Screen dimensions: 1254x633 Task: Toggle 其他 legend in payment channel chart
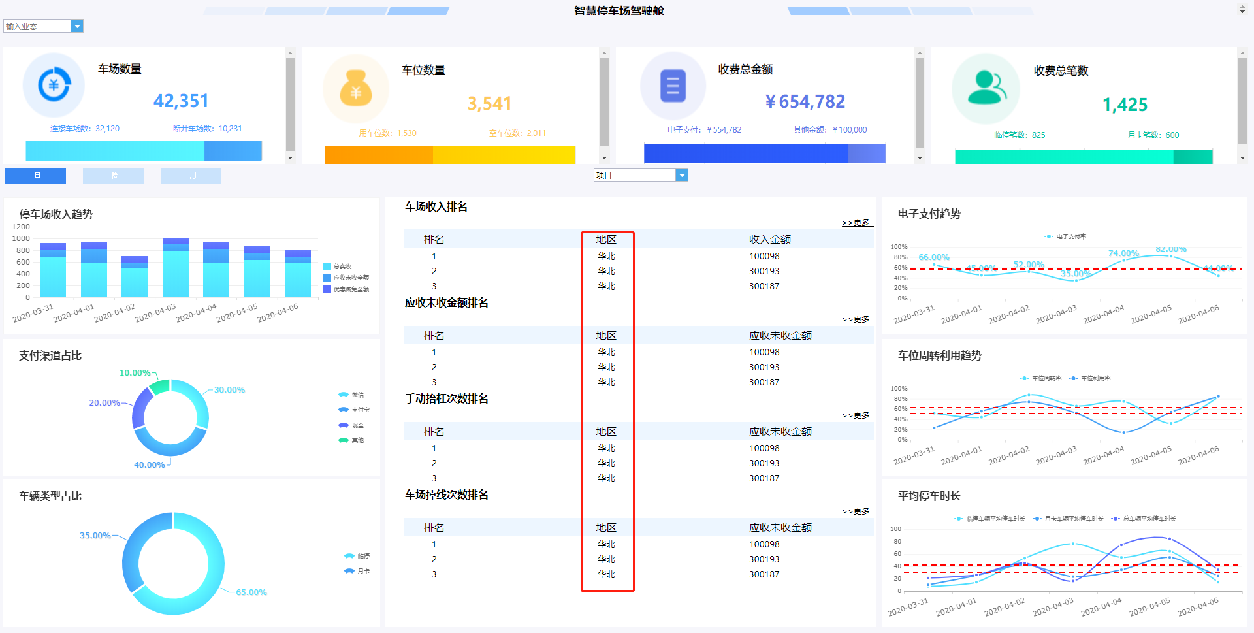click(351, 440)
